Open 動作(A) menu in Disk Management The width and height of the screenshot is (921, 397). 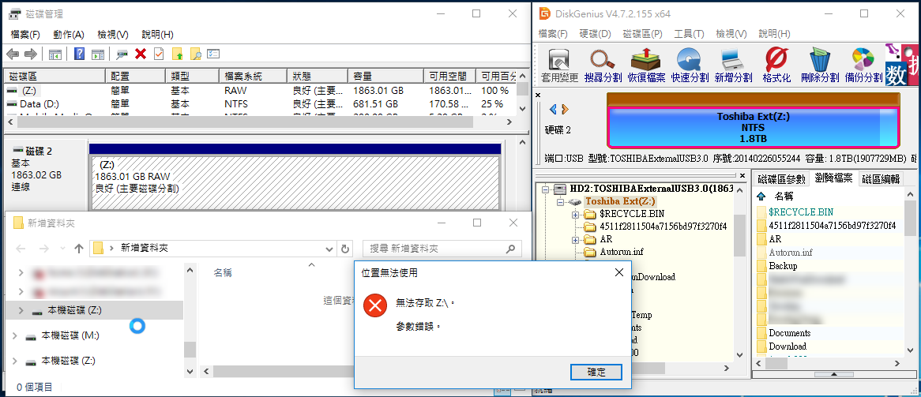pos(69,35)
